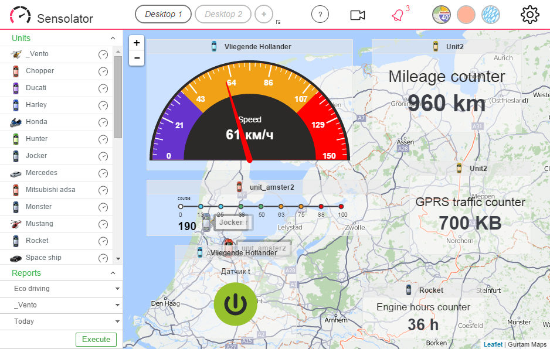
Task: Click the Speed gauge widget
Action: (x=250, y=111)
